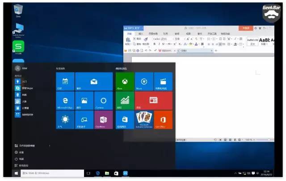Image resolution: width=286 pixels, height=181 pixels.
Task: Launch the purple OneNote tile
Action: (103, 119)
